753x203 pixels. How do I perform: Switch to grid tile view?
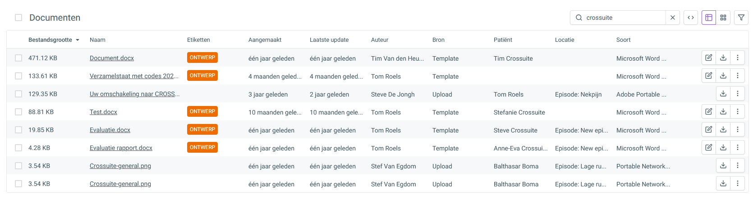tap(723, 18)
